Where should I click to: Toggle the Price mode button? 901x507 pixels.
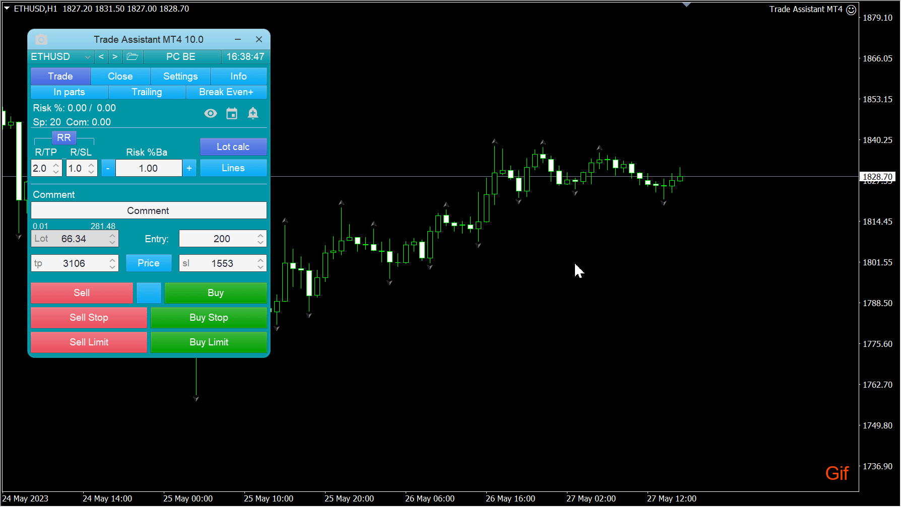(148, 263)
